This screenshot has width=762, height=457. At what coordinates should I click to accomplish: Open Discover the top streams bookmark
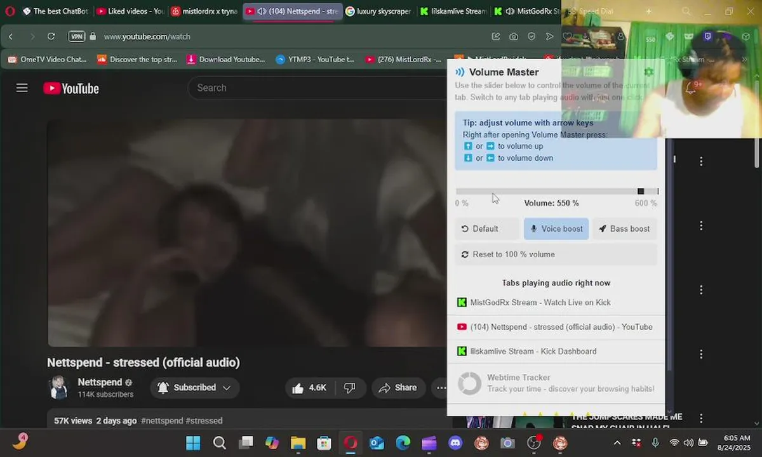137,60
